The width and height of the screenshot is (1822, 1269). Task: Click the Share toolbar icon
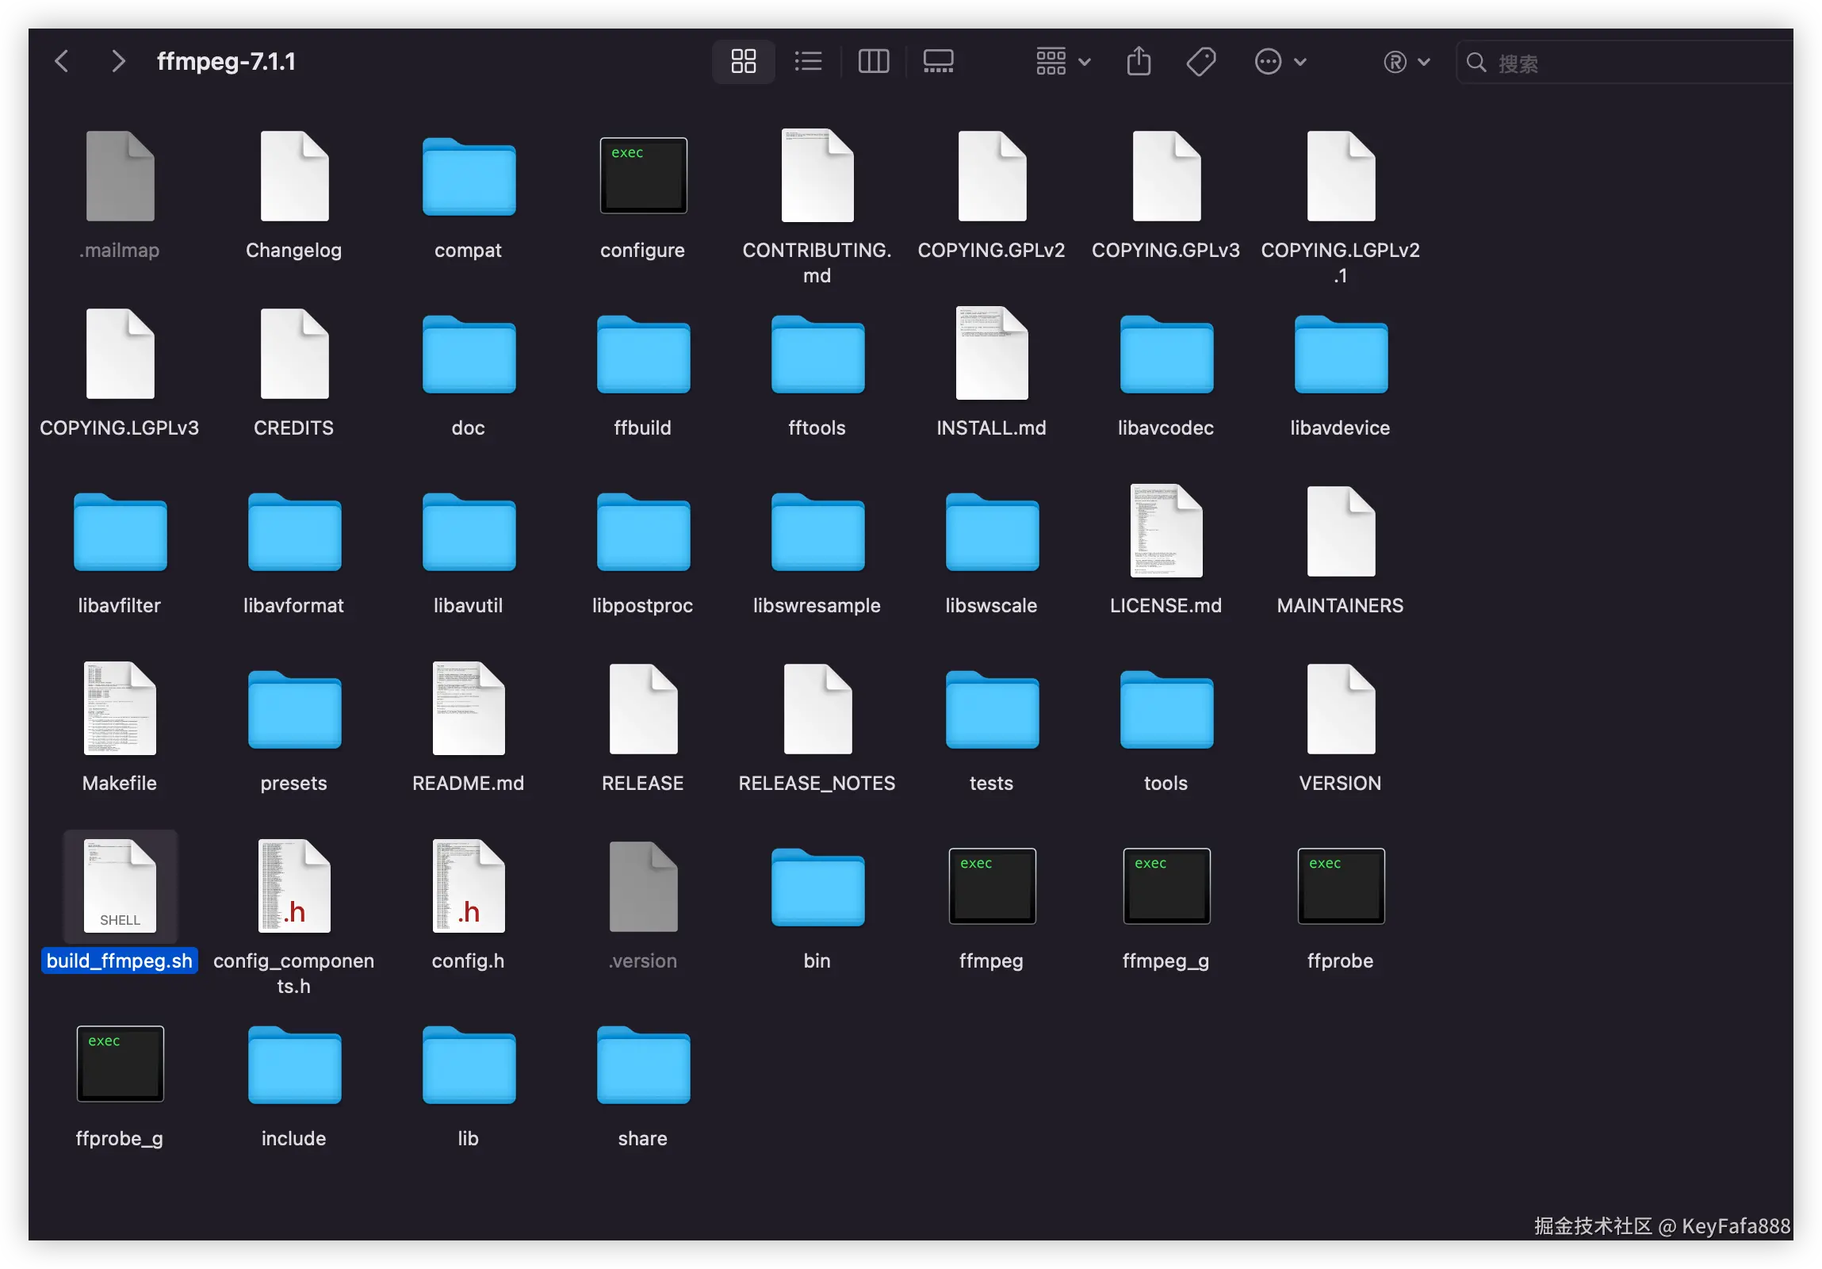1138,61
